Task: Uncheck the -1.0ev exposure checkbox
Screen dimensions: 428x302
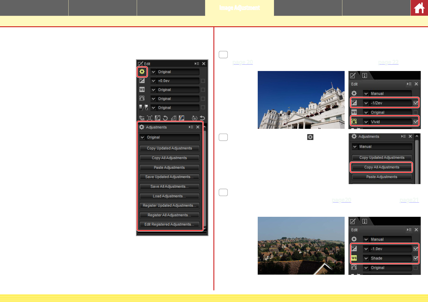Action: [x=416, y=249]
